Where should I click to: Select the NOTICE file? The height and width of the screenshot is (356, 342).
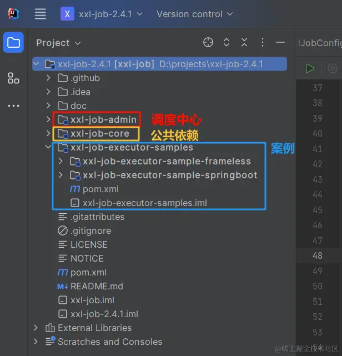[81, 259]
